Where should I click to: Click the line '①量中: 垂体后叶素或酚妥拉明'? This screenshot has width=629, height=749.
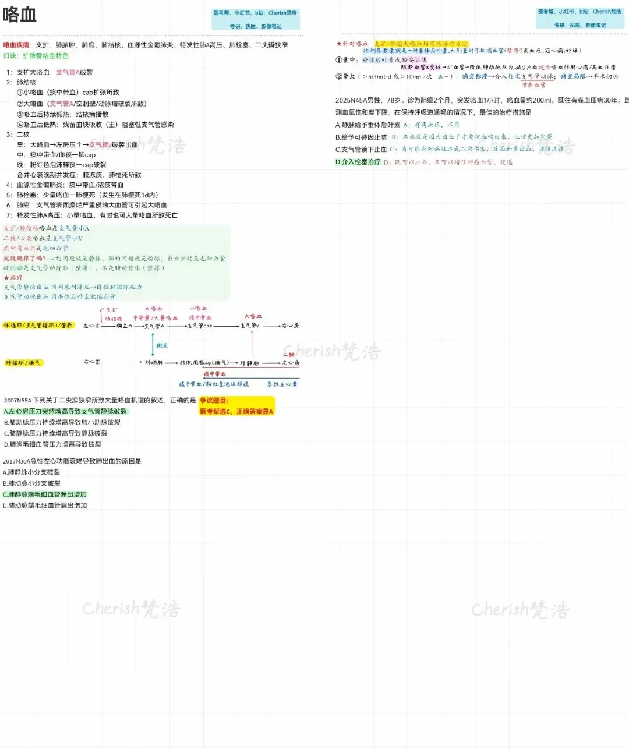(x=381, y=60)
